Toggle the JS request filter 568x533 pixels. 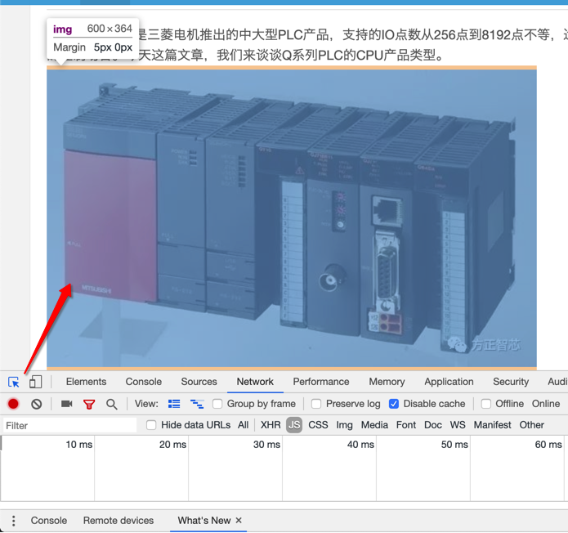coord(294,425)
